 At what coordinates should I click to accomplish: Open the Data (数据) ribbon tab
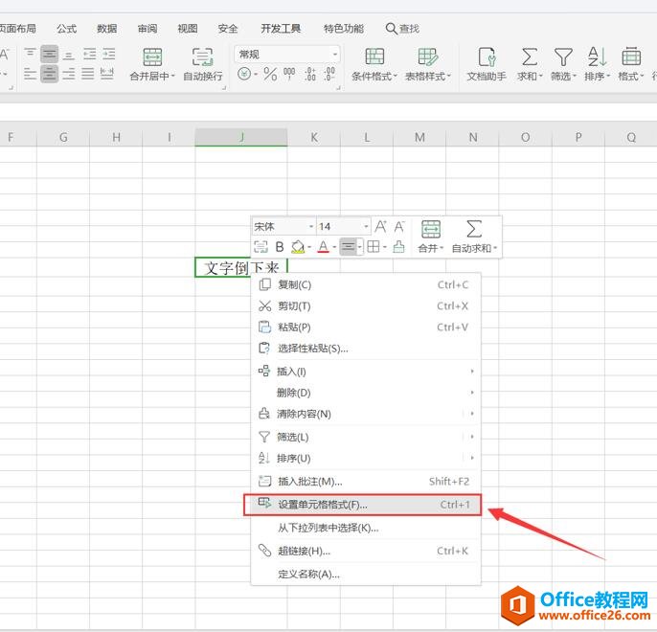point(107,29)
